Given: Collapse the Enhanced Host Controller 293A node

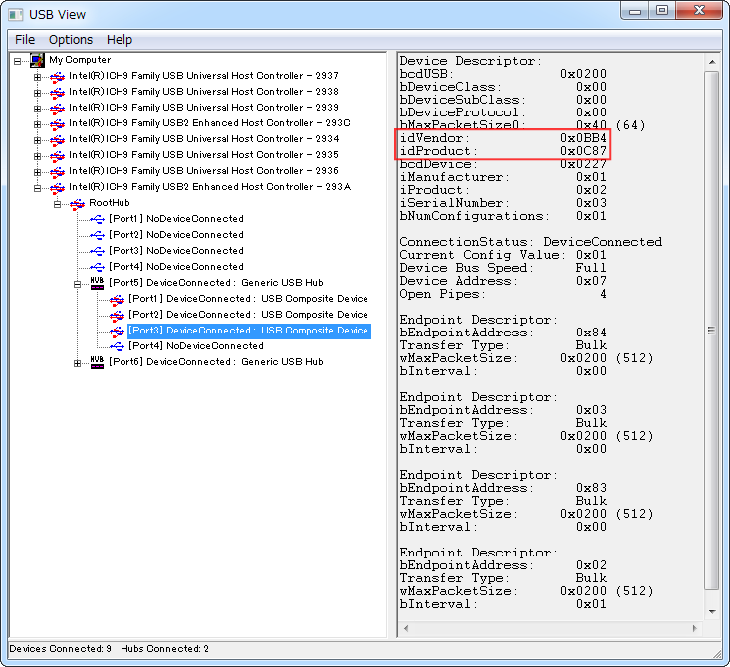Looking at the screenshot, I should click(37, 188).
